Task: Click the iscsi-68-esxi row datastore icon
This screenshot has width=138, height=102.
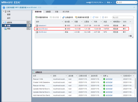Action: point(37,29)
